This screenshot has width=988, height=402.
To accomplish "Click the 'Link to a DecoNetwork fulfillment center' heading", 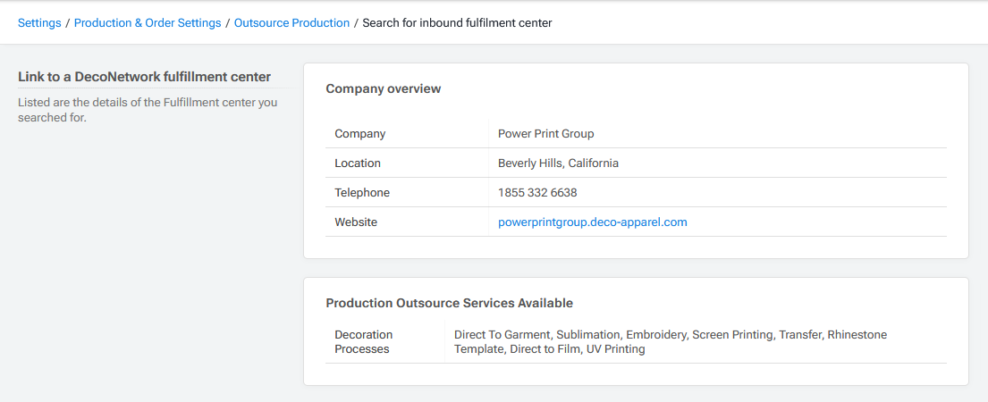I will [x=144, y=77].
